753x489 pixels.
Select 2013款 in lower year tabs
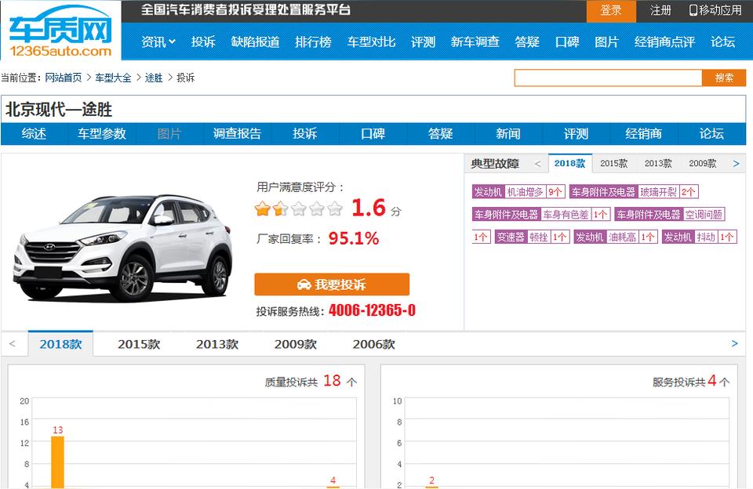(x=217, y=344)
